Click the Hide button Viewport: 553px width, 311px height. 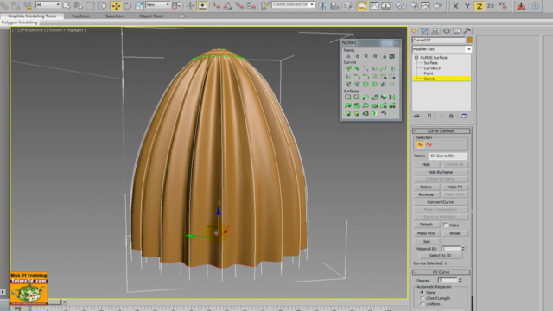pos(426,165)
